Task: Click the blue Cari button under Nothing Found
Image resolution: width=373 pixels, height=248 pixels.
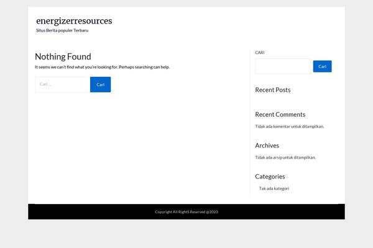Action: tap(100, 84)
